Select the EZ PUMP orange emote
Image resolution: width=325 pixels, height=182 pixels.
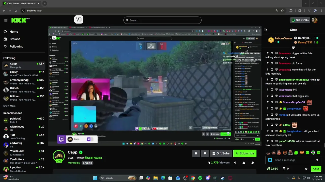click(x=302, y=152)
